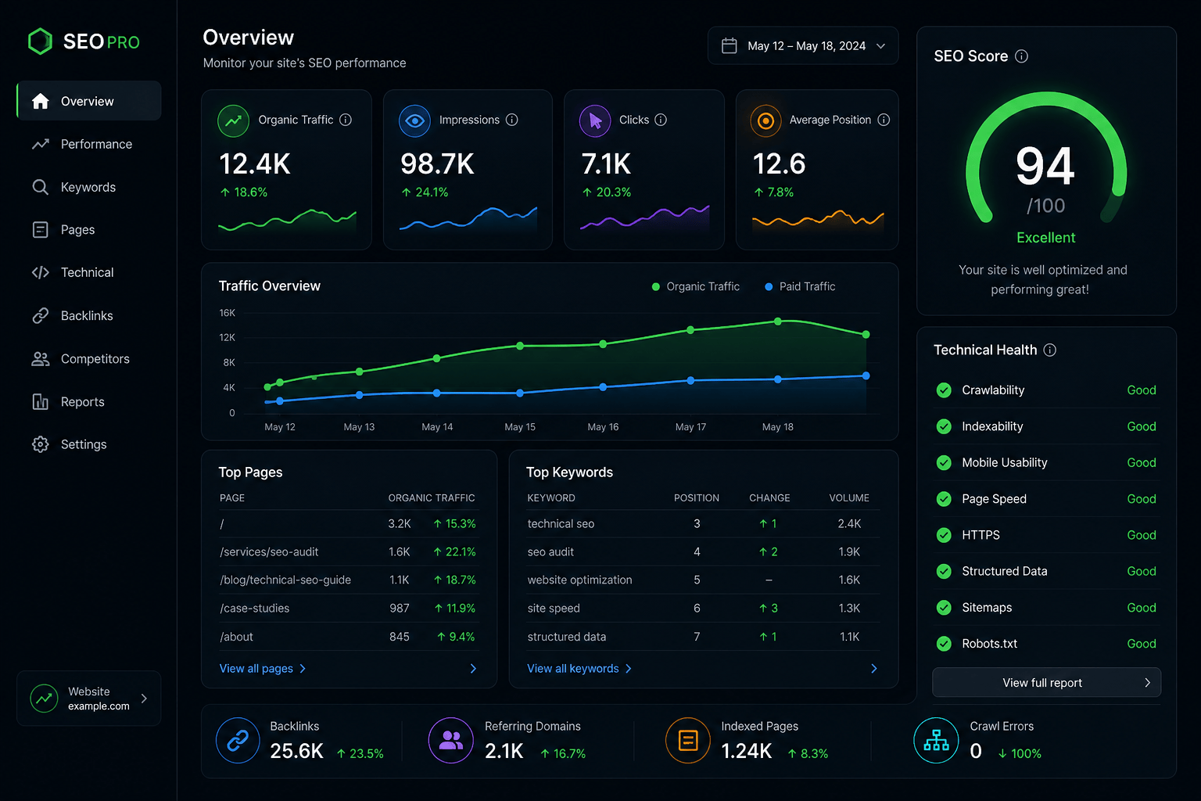
Task: Click the May 18 organic traffic data point
Action: (778, 321)
